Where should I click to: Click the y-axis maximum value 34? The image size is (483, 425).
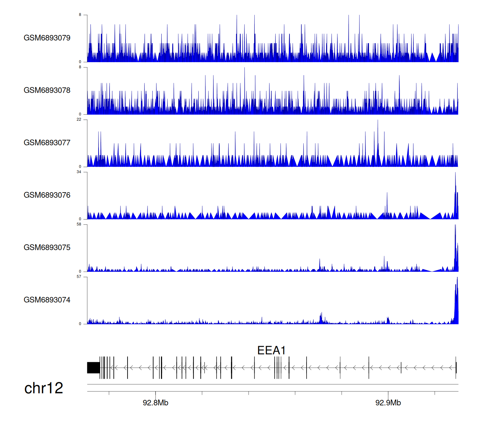tap(79, 172)
